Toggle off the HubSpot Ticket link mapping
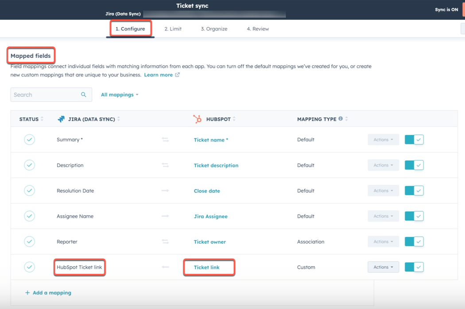This screenshot has width=465, height=309. (414, 267)
